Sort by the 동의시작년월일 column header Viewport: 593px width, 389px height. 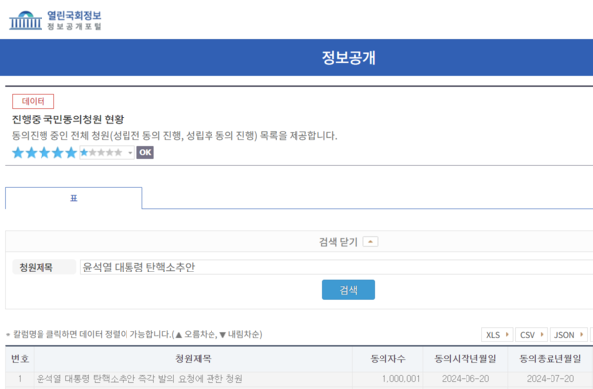coord(466,358)
